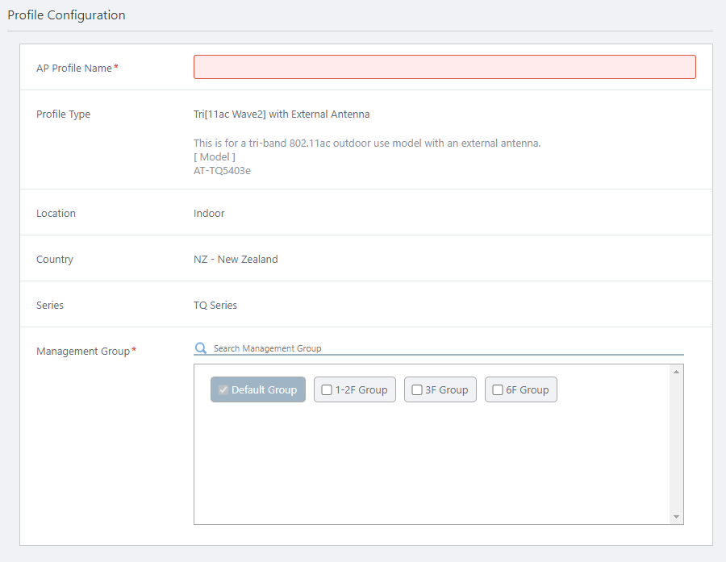
Task: Click the TQ Series value
Action: 215,306
